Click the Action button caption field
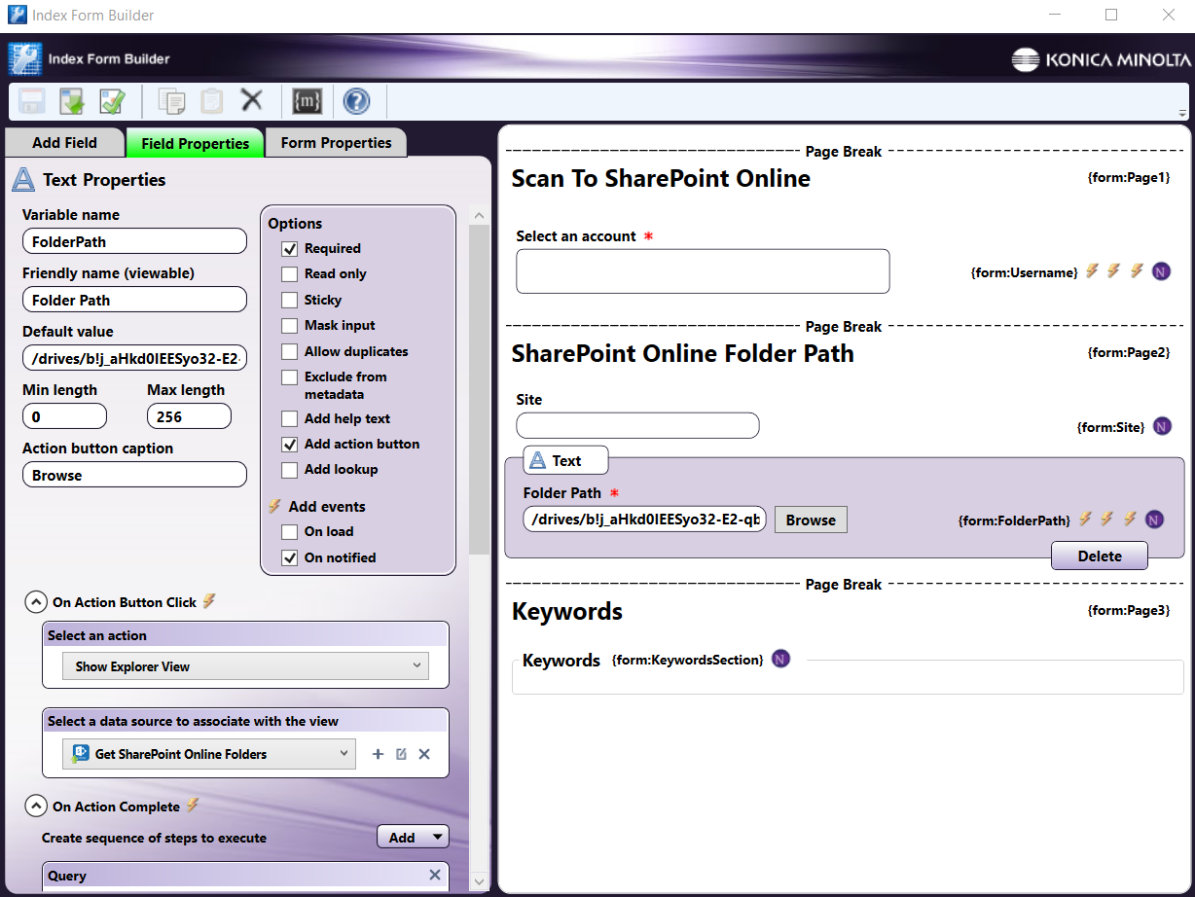1195x897 pixels. click(134, 475)
